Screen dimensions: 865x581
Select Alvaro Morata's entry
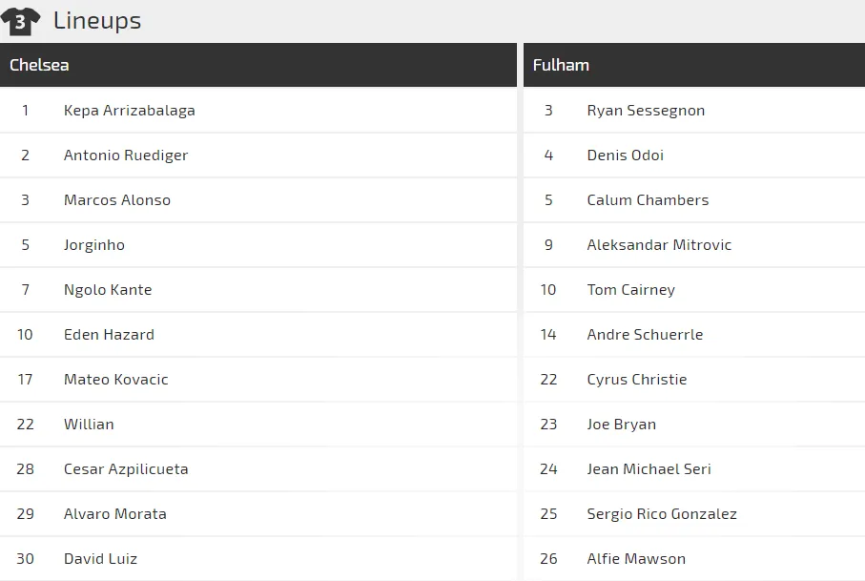click(x=258, y=513)
